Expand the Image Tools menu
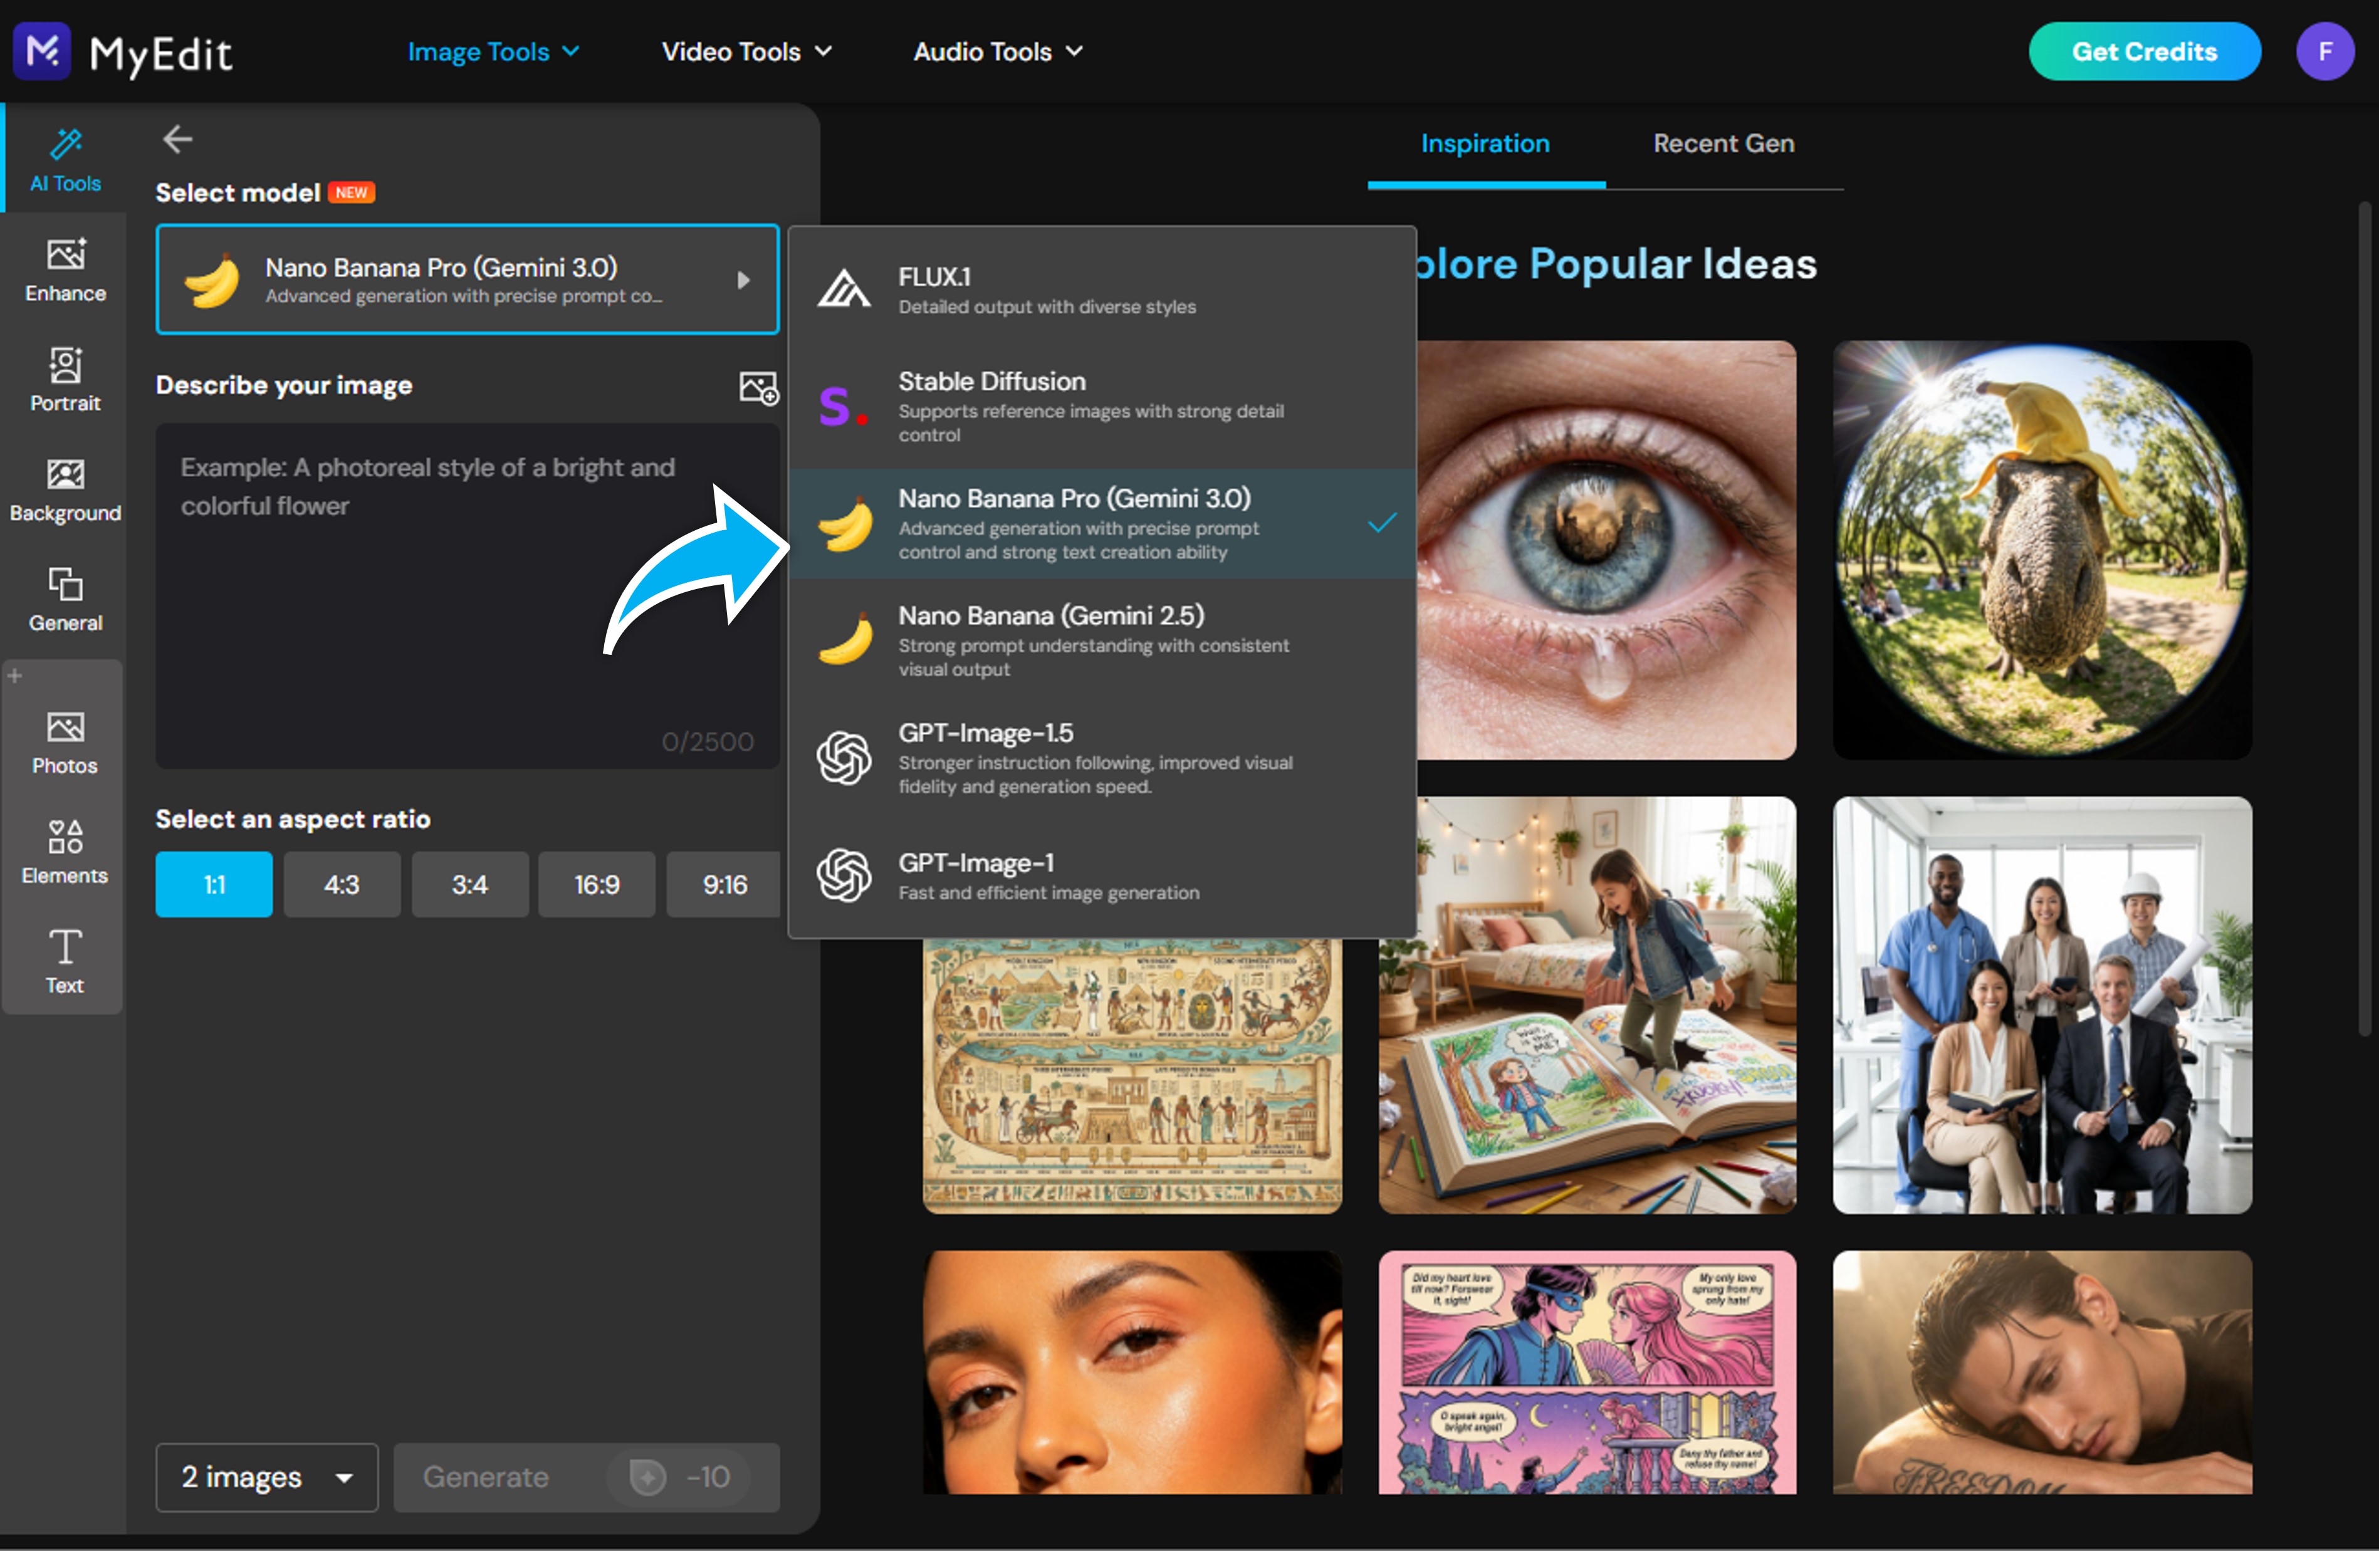The width and height of the screenshot is (2379, 1551). click(493, 52)
